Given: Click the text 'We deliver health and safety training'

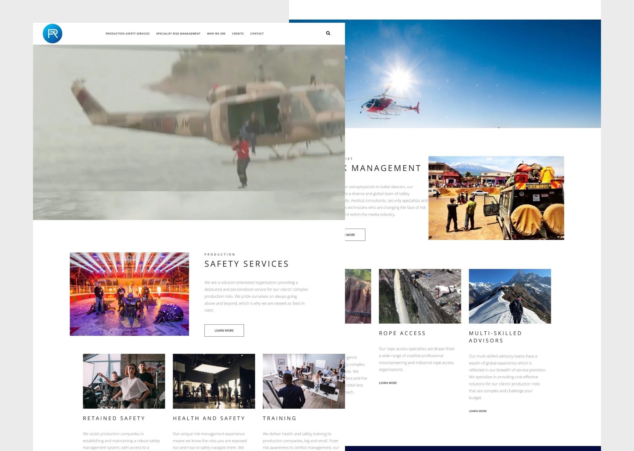Looking at the screenshot, I should (x=301, y=441).
